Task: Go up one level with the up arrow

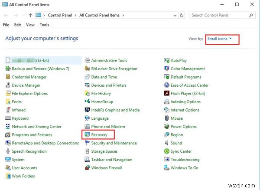Action: click(x=30, y=15)
